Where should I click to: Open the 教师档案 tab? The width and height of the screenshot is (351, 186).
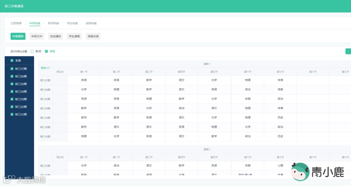54,23
